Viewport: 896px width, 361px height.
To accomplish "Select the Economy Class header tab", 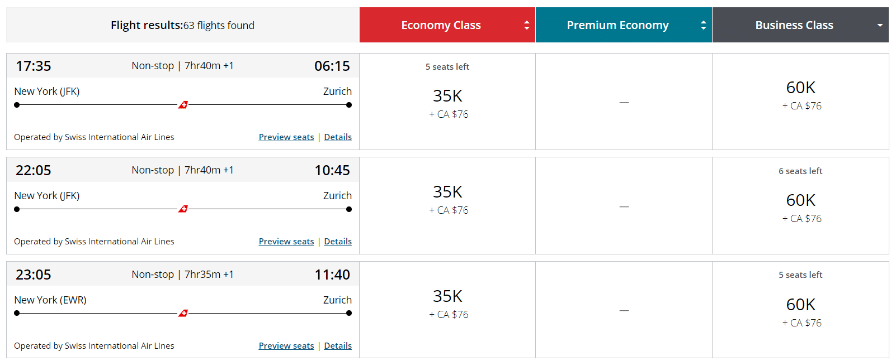I will (441, 25).
